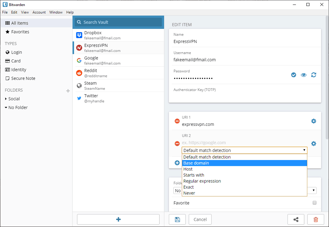Open the View menu

click(x=25, y=12)
